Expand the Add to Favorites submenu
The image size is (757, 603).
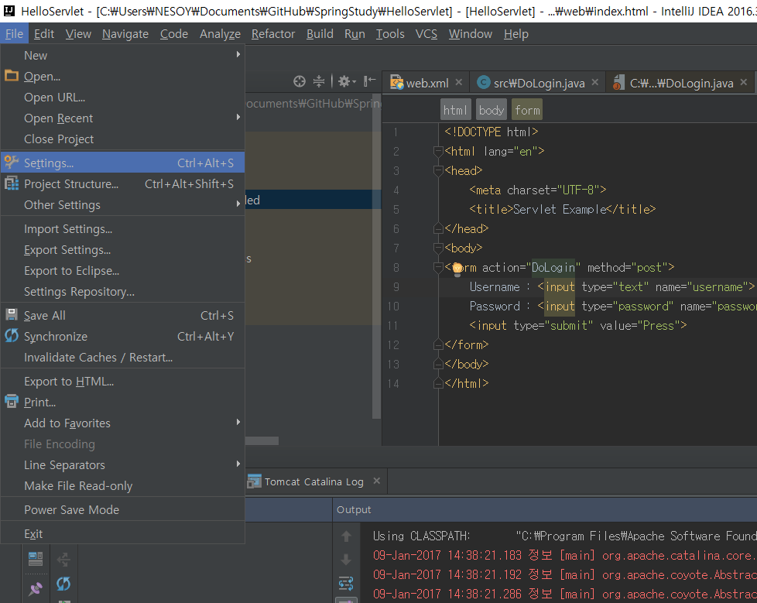[238, 423]
